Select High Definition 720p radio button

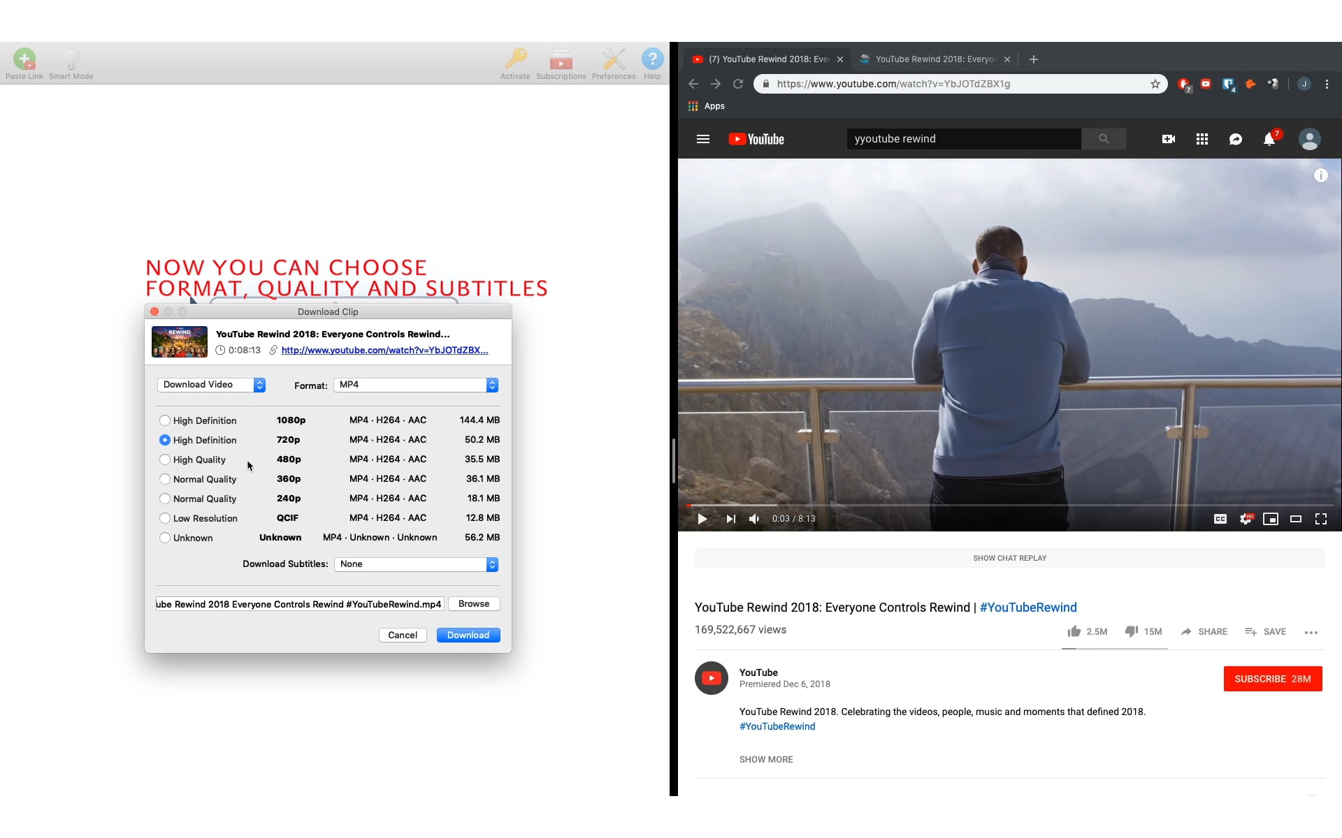[164, 439]
